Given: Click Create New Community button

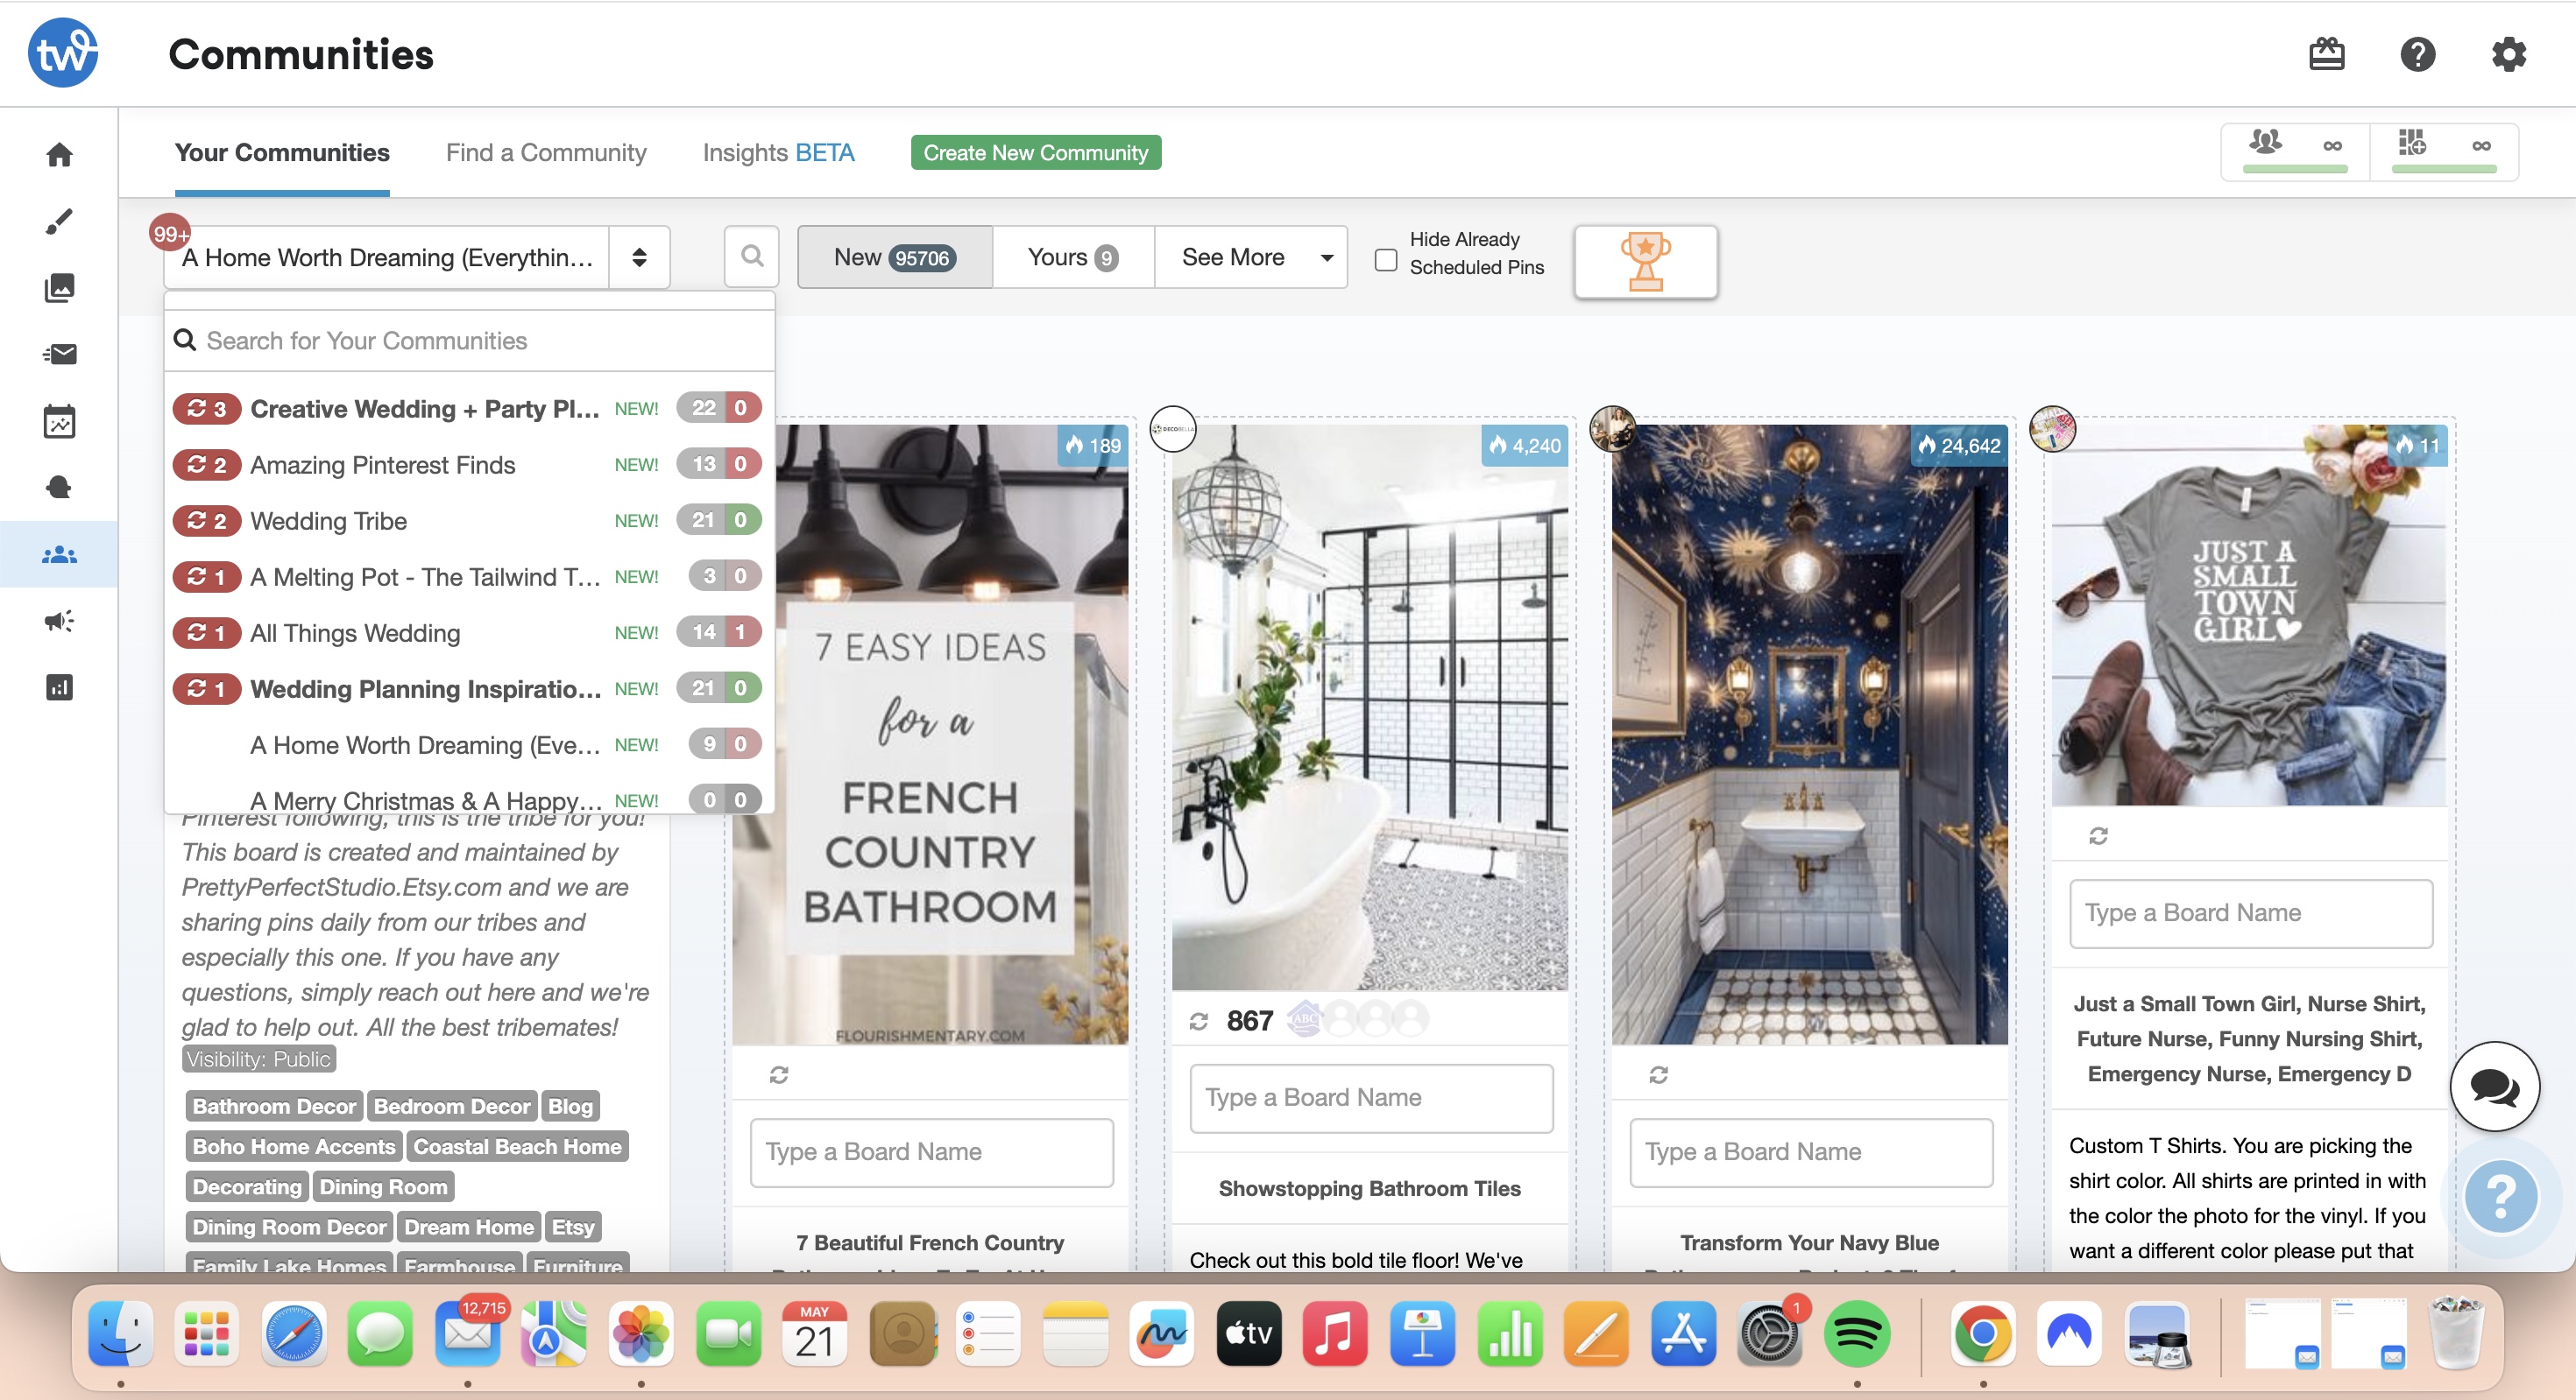Looking at the screenshot, I should [1035, 153].
